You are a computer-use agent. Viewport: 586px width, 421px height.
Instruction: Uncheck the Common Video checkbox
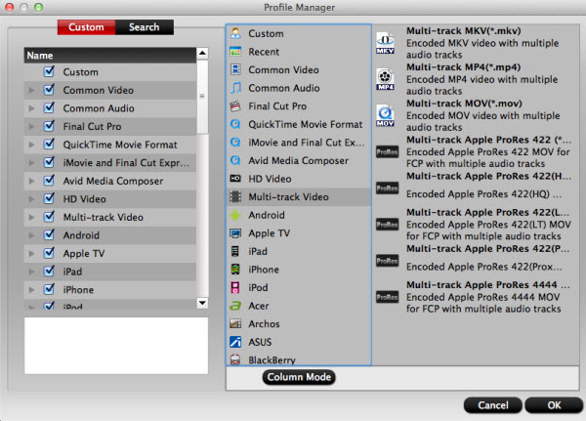49,90
